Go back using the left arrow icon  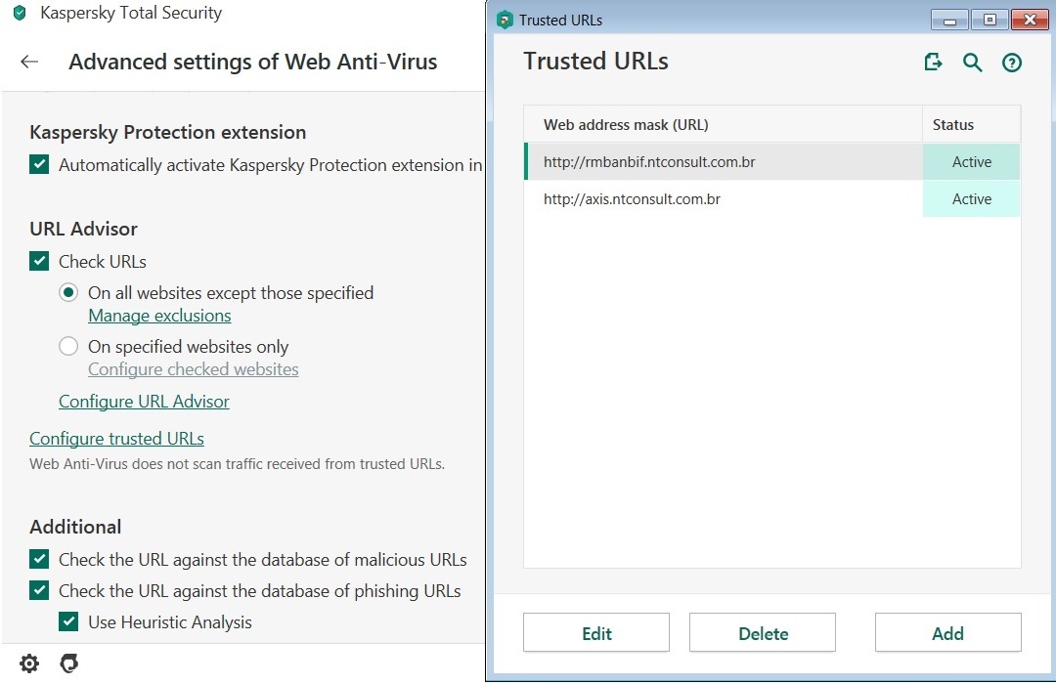tap(29, 62)
